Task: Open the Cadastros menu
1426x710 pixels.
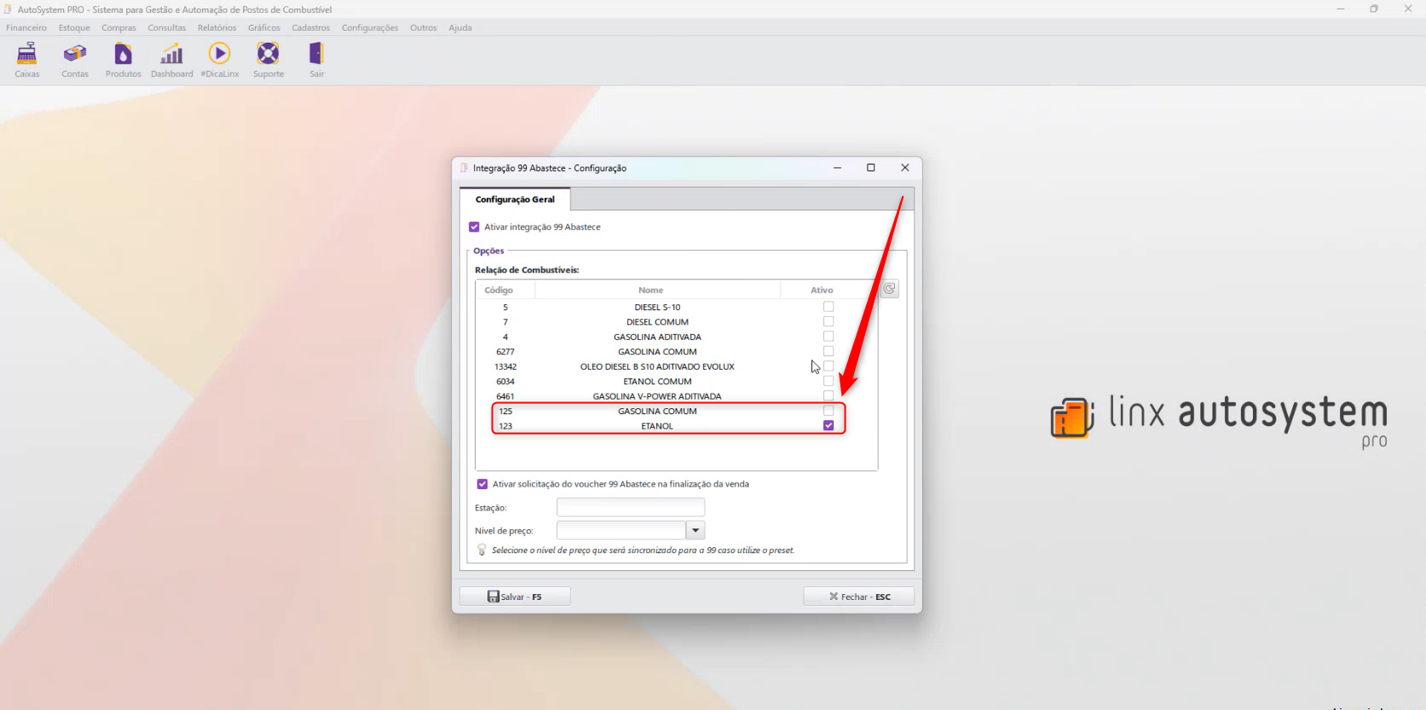Action: tap(311, 28)
